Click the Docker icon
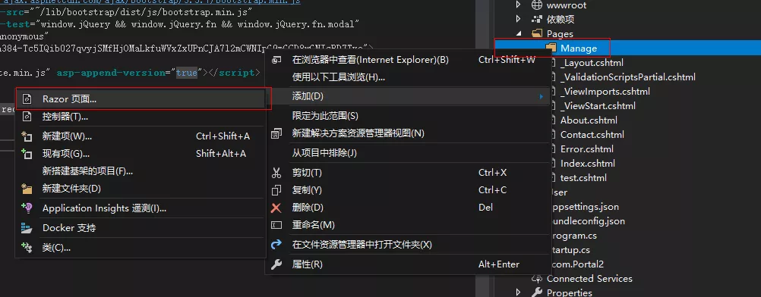761x297 pixels. pyautogui.click(x=27, y=228)
